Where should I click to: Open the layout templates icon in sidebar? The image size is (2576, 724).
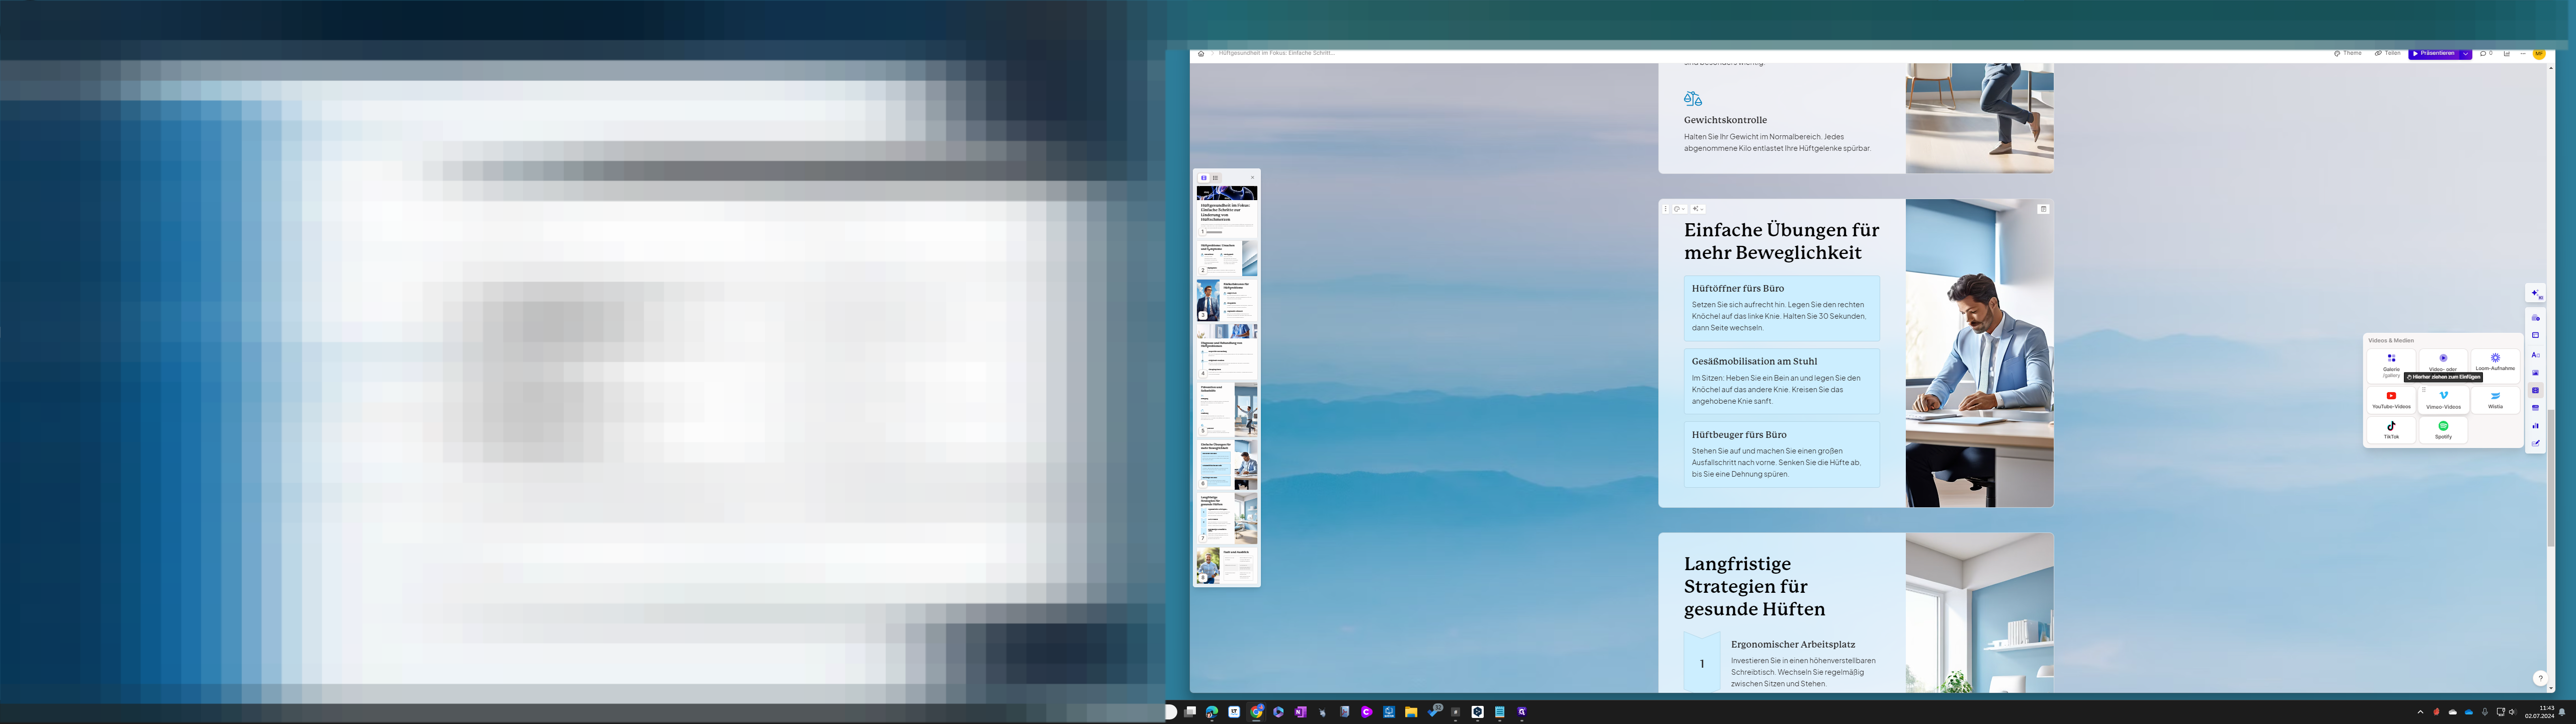pos(2535,336)
